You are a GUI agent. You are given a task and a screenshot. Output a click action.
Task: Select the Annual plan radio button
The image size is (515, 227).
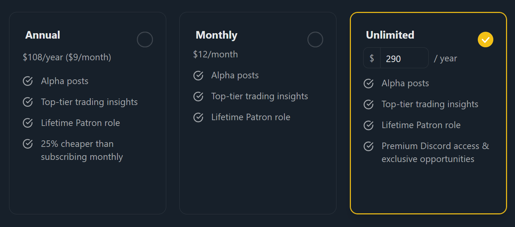(x=145, y=40)
